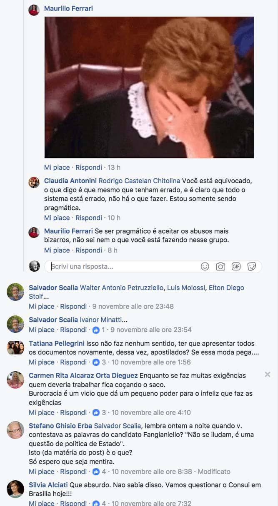Hide Carmen Rita's comment with the X

pos(268,375)
